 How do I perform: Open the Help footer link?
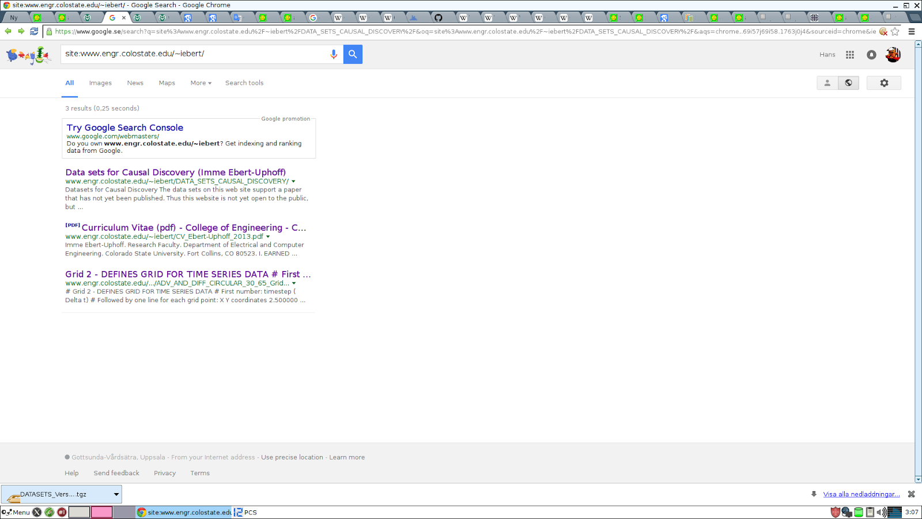(71, 473)
